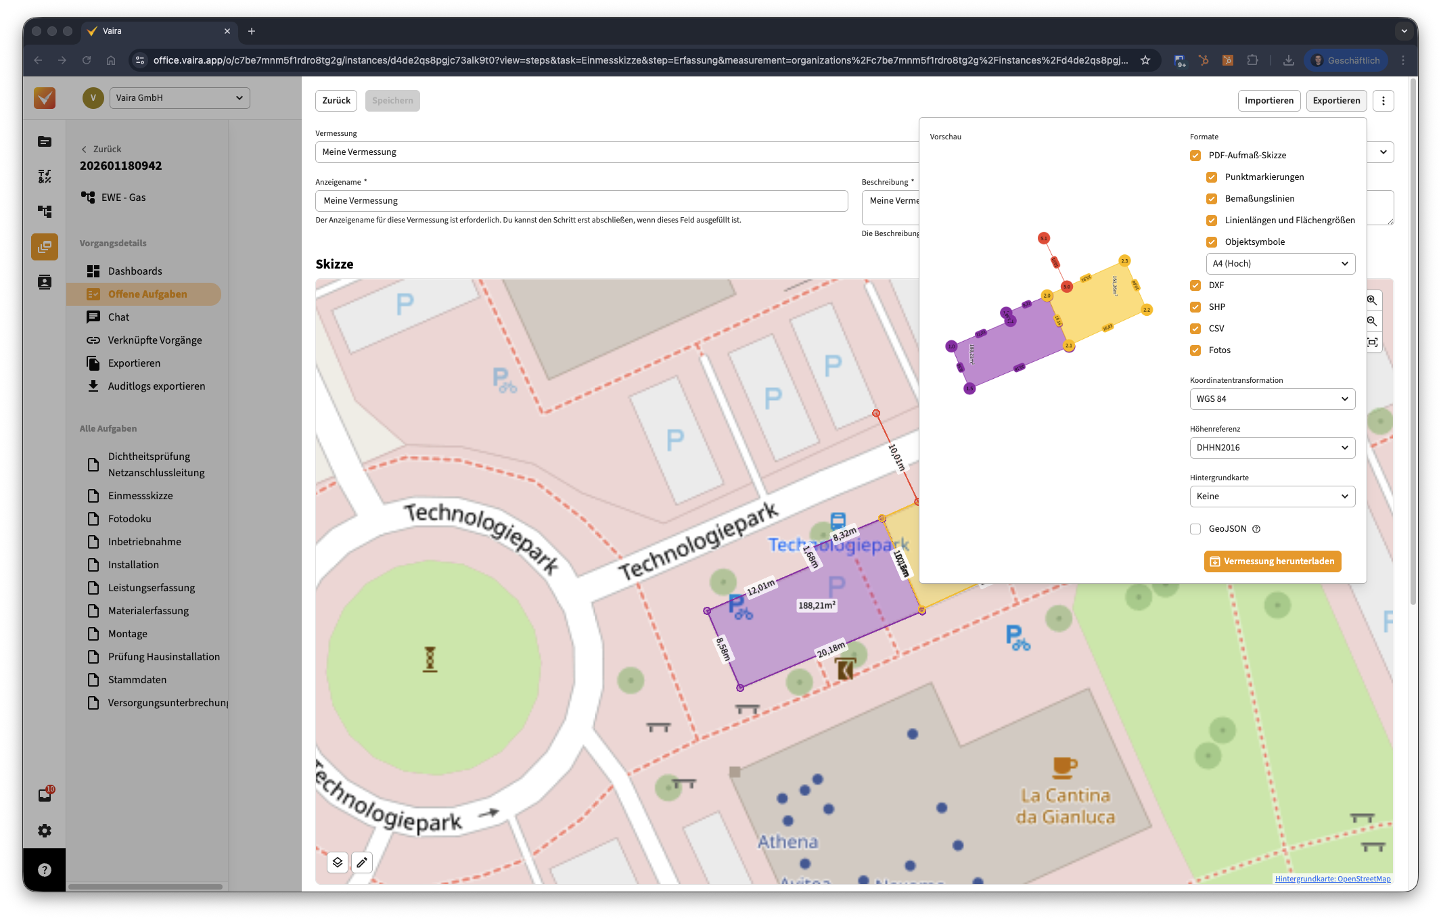Open the inbox icon with badge 10
The image size is (1441, 920).
(45, 795)
